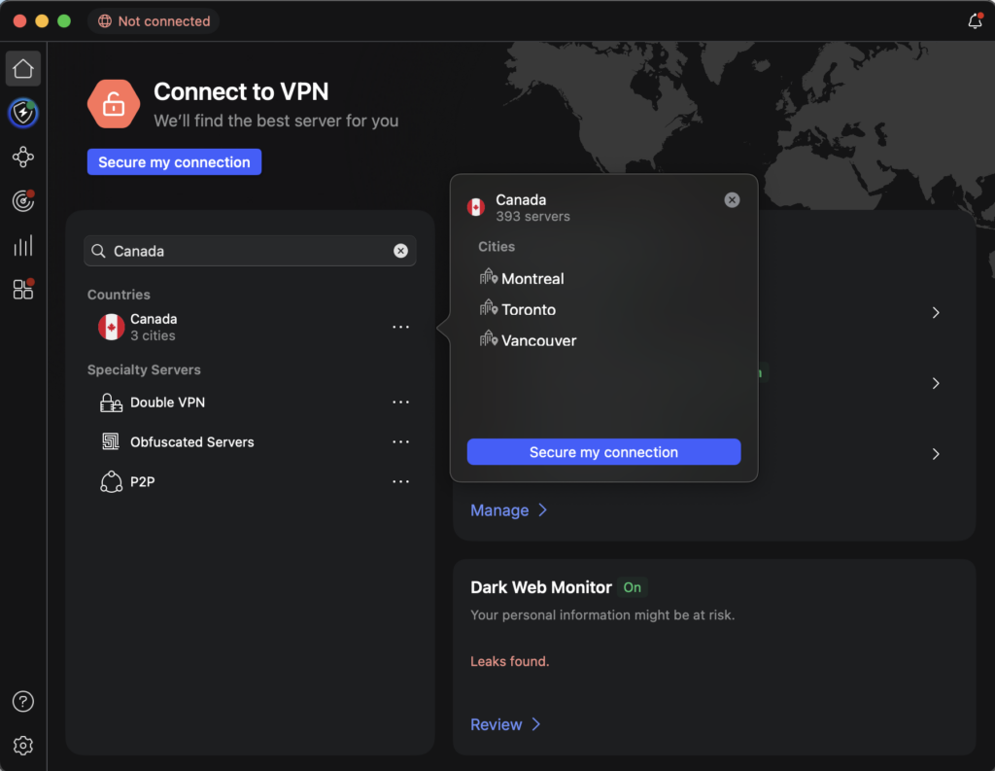The height and width of the screenshot is (771, 995).
Task: Click the Countries heading
Action: [x=119, y=295]
